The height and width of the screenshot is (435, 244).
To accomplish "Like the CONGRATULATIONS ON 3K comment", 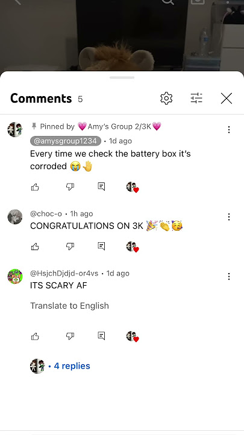I will pyautogui.click(x=35, y=246).
